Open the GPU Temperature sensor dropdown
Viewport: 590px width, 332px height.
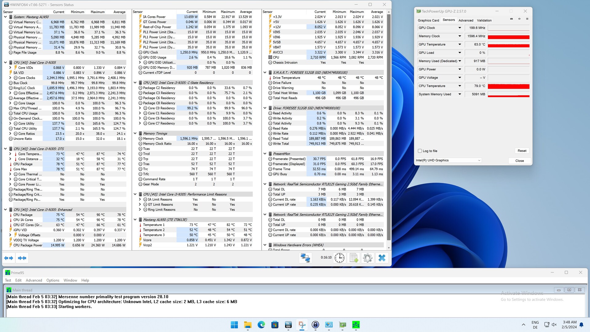[x=460, y=44]
